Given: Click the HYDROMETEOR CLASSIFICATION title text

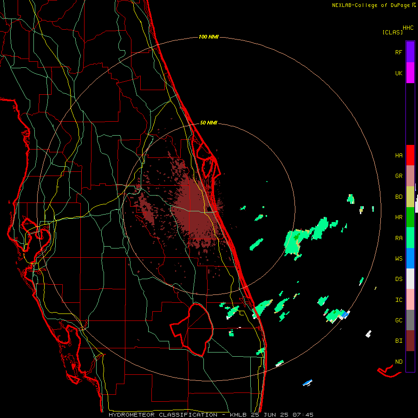Looking at the screenshot, I should point(163,415).
